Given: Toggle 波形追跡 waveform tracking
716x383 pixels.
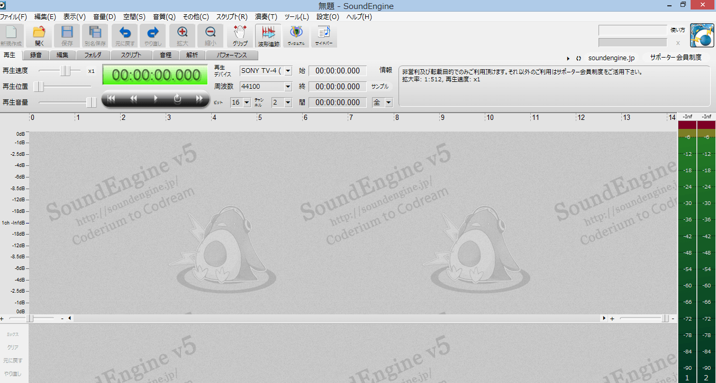Looking at the screenshot, I should tap(268, 35).
